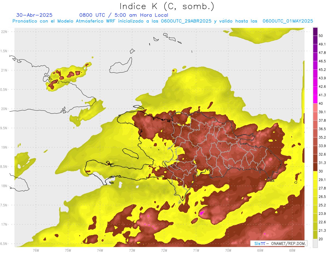This screenshot has height=254, width=328.
Task: Click the "20N" latitude label
Action: 4,109
